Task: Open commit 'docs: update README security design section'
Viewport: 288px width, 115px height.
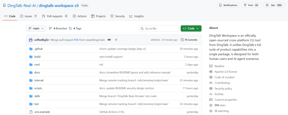Action: pyautogui.click(x=127, y=88)
